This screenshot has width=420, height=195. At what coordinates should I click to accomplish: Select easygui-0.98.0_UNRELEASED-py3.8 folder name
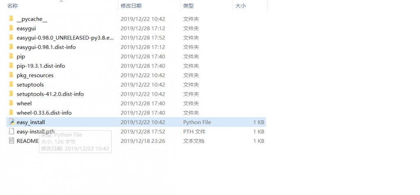point(65,38)
